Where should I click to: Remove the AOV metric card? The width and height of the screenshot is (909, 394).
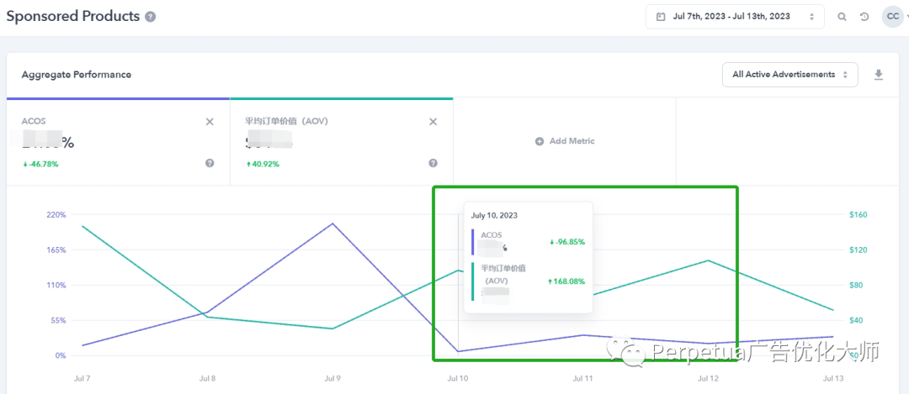tap(433, 122)
